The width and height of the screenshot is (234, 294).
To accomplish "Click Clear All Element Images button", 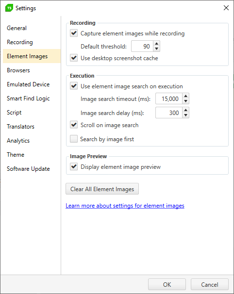I will (x=102, y=189).
